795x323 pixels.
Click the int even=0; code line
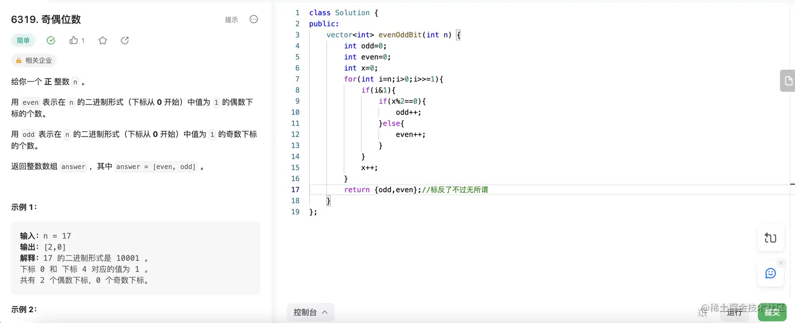pos(368,57)
